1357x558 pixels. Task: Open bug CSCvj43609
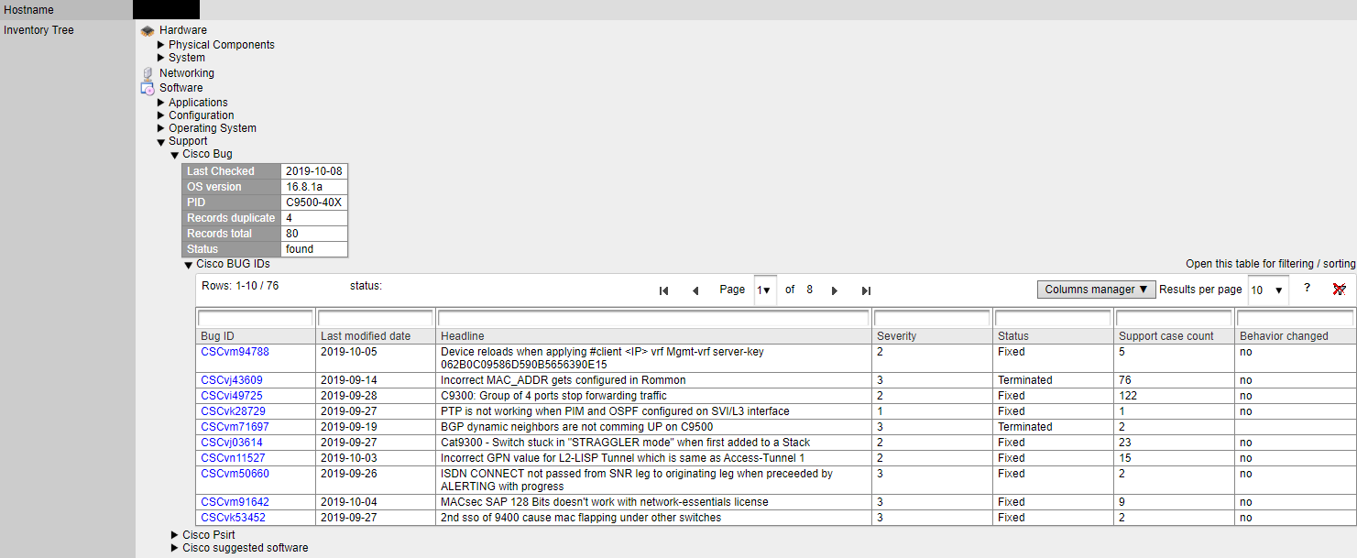[232, 380]
